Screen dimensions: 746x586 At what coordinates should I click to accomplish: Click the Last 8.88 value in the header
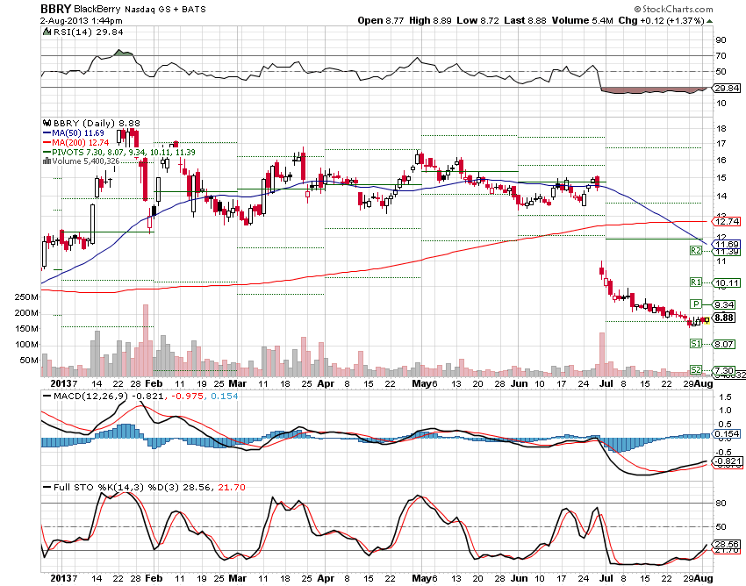[x=525, y=20]
